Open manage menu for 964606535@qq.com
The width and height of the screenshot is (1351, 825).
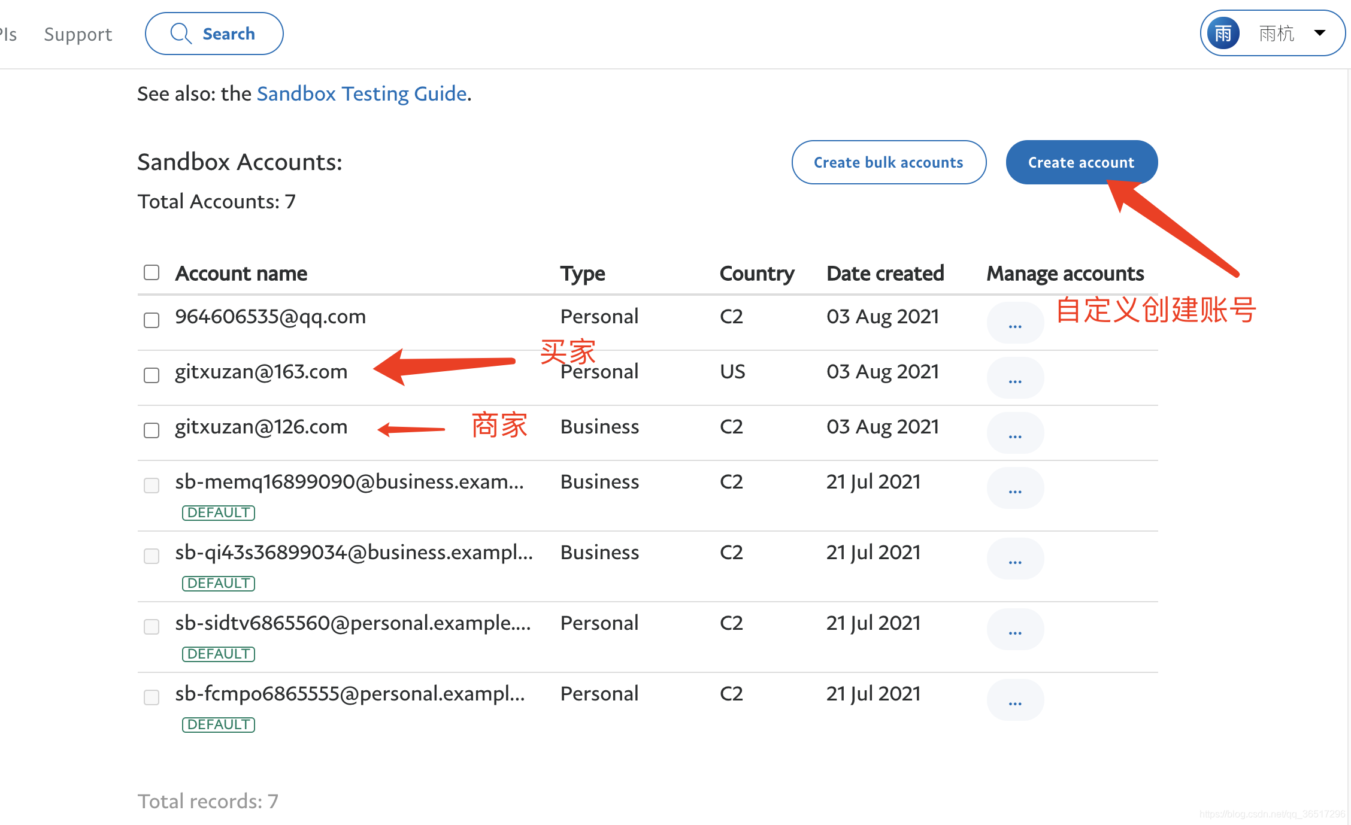(1015, 323)
